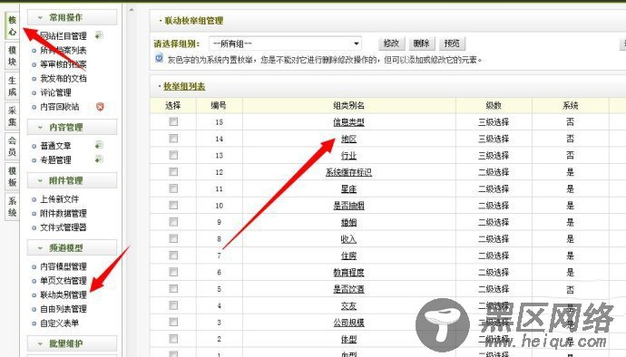626x357 pixels.
Task: Open the 生成 side tab
Action: [13, 86]
